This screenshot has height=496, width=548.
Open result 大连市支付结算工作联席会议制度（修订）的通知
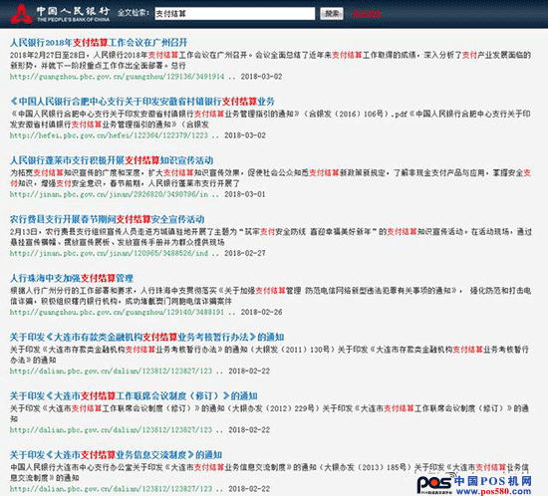134,396
